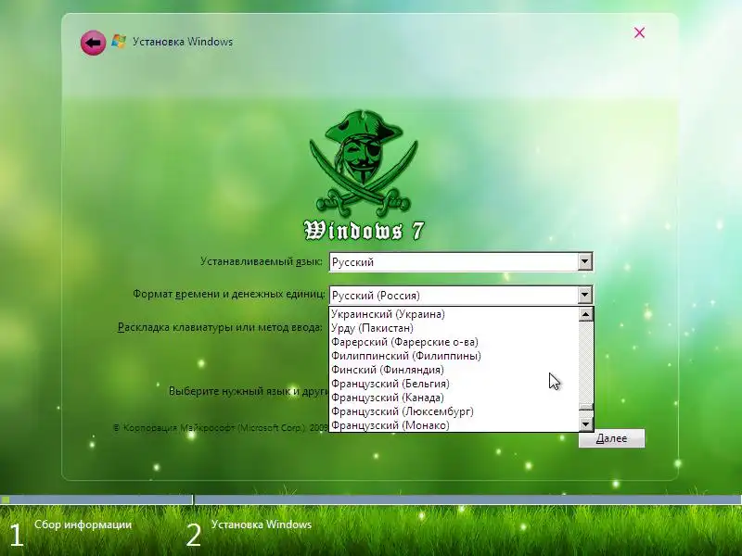Choose Филиппинский (Филиппины) option
This screenshot has height=556, width=742.
click(454, 356)
